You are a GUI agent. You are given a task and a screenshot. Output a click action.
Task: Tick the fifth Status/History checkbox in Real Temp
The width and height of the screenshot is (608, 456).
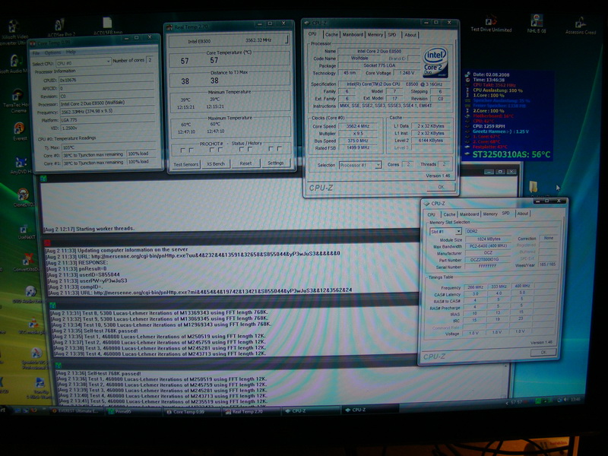241,149
